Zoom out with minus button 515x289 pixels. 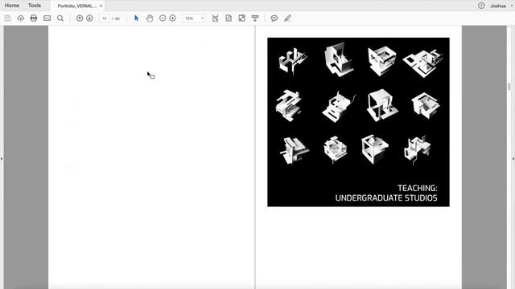[163, 18]
